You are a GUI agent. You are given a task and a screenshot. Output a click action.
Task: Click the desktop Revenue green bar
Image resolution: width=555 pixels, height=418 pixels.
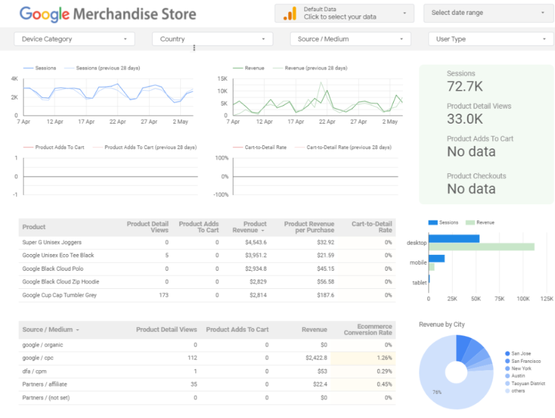click(x=481, y=247)
